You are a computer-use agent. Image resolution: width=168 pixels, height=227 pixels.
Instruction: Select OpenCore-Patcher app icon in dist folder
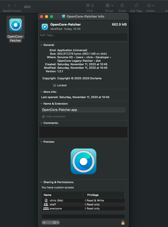tap(16, 25)
